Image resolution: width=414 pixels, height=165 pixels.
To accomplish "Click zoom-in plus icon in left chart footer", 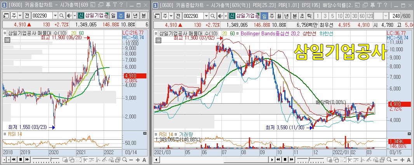I will (137, 160).
